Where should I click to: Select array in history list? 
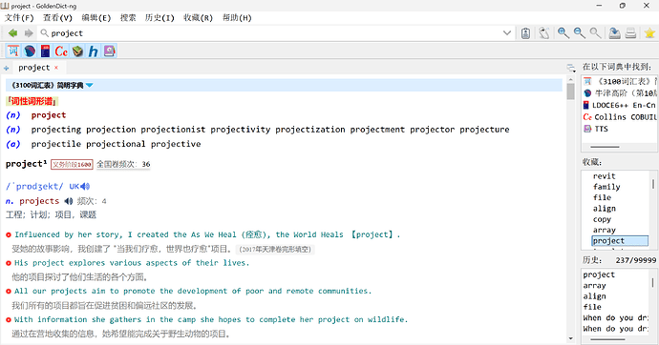[594, 286]
